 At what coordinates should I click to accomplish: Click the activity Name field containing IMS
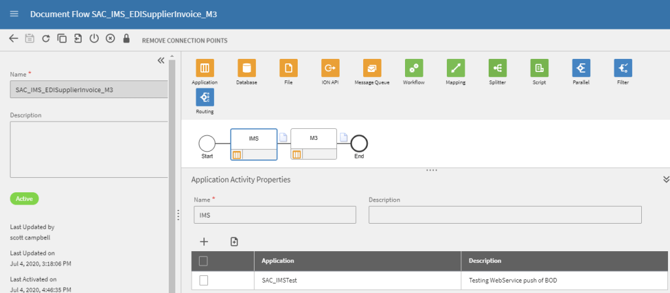point(274,215)
